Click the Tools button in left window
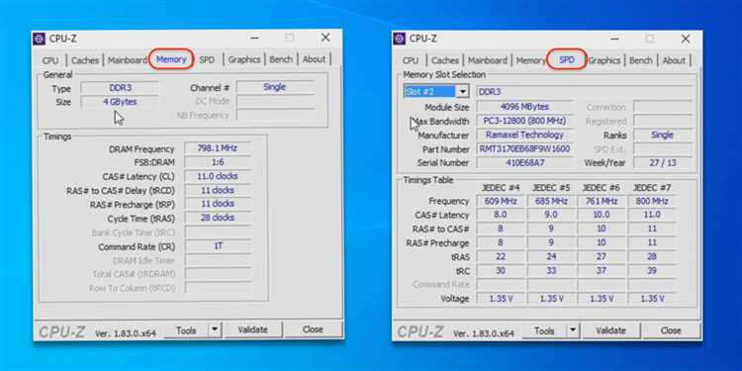The height and width of the screenshot is (371, 742). pyautogui.click(x=186, y=330)
